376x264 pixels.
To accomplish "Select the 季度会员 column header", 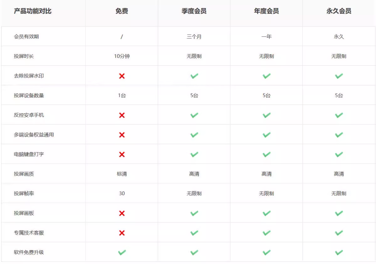I will [194, 11].
